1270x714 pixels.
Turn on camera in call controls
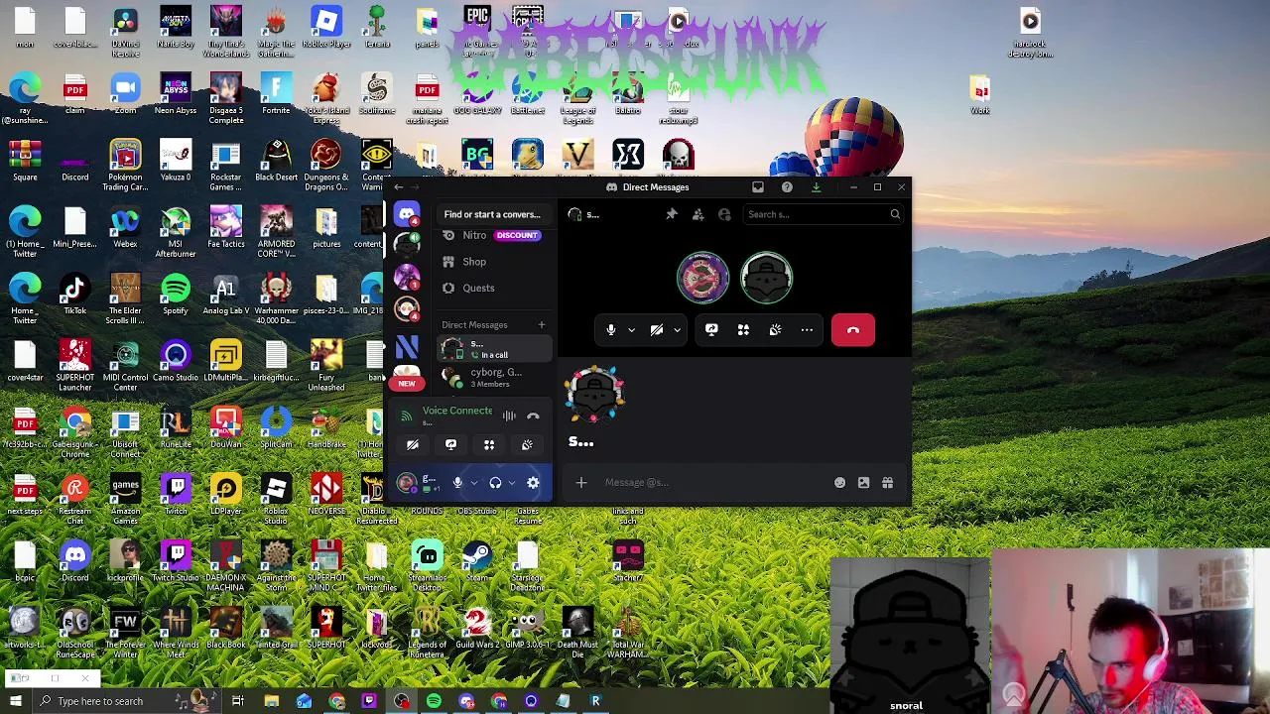657,330
